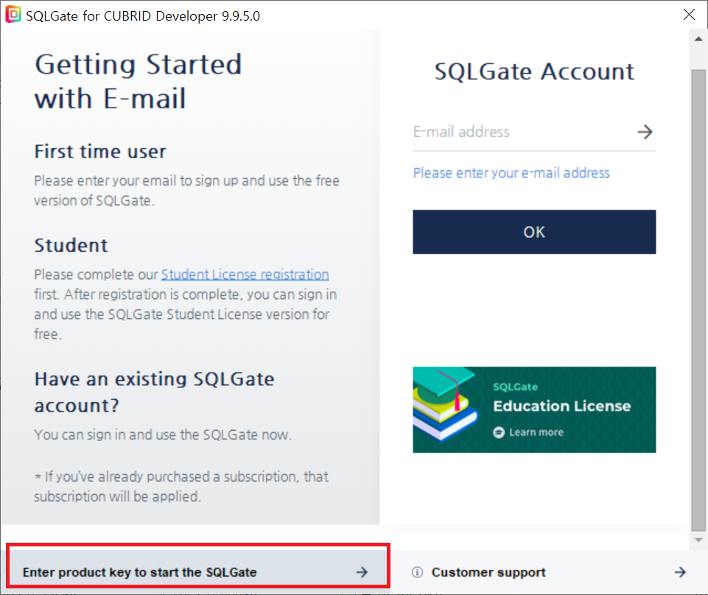Click the circle icon beside Learn more
The width and height of the screenshot is (708, 595).
(x=499, y=432)
